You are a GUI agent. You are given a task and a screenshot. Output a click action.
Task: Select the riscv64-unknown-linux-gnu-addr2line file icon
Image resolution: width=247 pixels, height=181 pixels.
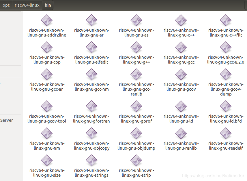pyautogui.click(x=47, y=20)
